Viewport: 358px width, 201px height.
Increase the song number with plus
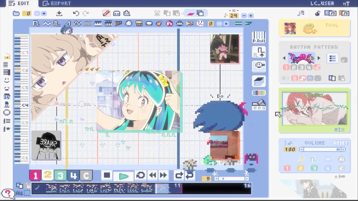tap(44, 13)
